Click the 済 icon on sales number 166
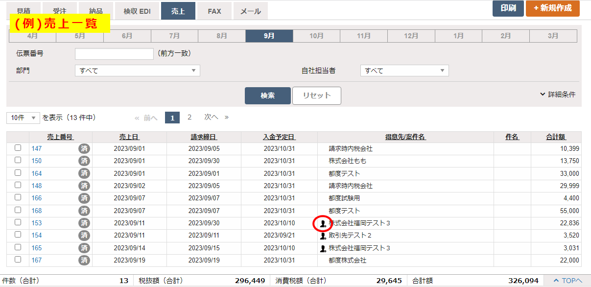Viewport: 591px width, 287px height. (x=84, y=197)
